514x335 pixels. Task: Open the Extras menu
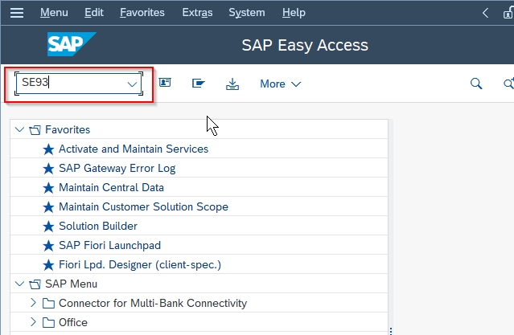[197, 12]
